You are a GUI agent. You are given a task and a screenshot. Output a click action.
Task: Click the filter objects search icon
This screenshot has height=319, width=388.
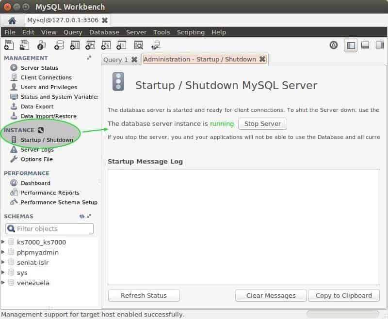coord(11,228)
